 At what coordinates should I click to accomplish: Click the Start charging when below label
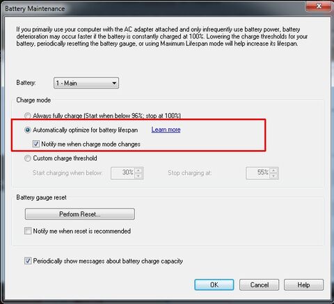pos(67,173)
